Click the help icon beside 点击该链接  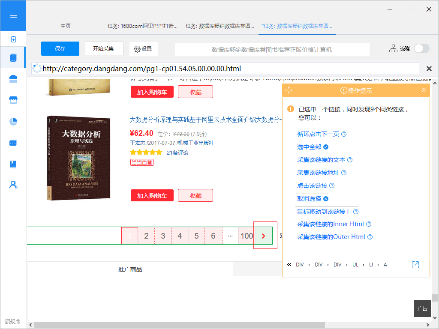tap(332, 185)
